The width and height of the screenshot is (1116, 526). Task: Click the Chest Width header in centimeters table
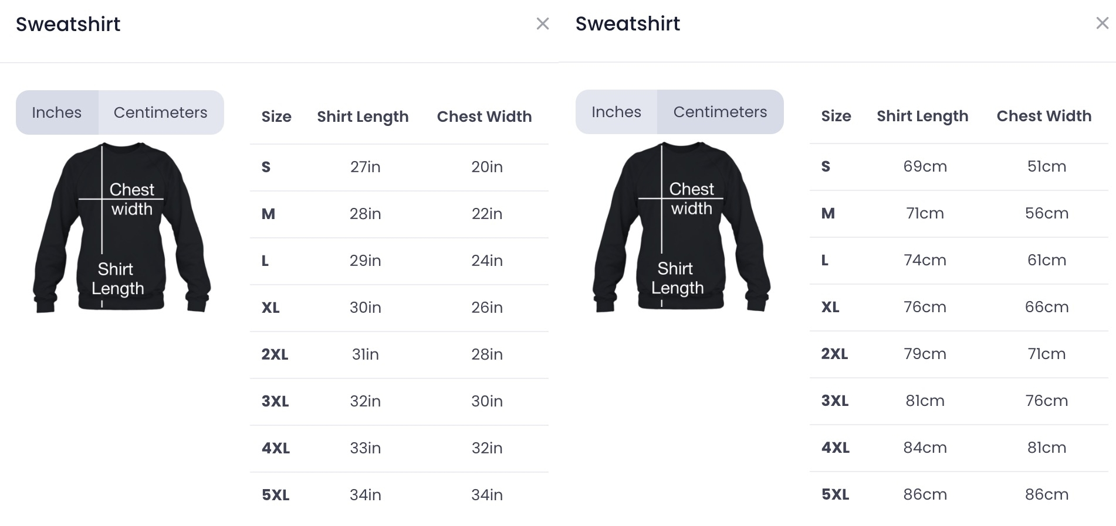pyautogui.click(x=1044, y=116)
